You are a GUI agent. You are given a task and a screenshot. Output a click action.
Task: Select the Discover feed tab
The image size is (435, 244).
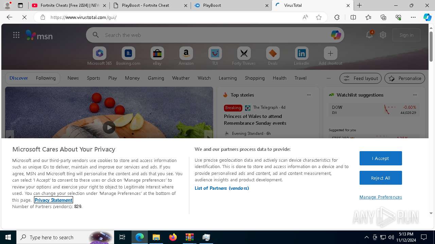click(x=19, y=78)
